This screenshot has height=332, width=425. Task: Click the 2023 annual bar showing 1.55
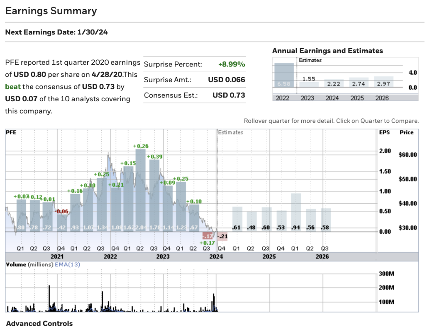(310, 85)
